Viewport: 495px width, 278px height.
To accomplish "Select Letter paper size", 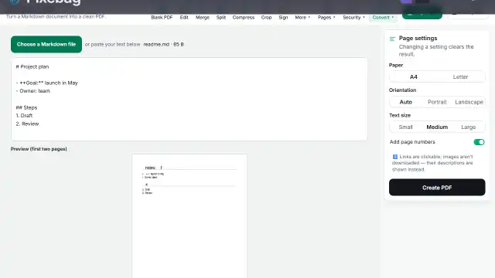I will pyautogui.click(x=460, y=77).
